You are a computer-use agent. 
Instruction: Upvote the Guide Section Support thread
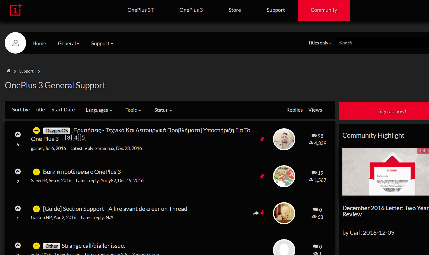18,208
